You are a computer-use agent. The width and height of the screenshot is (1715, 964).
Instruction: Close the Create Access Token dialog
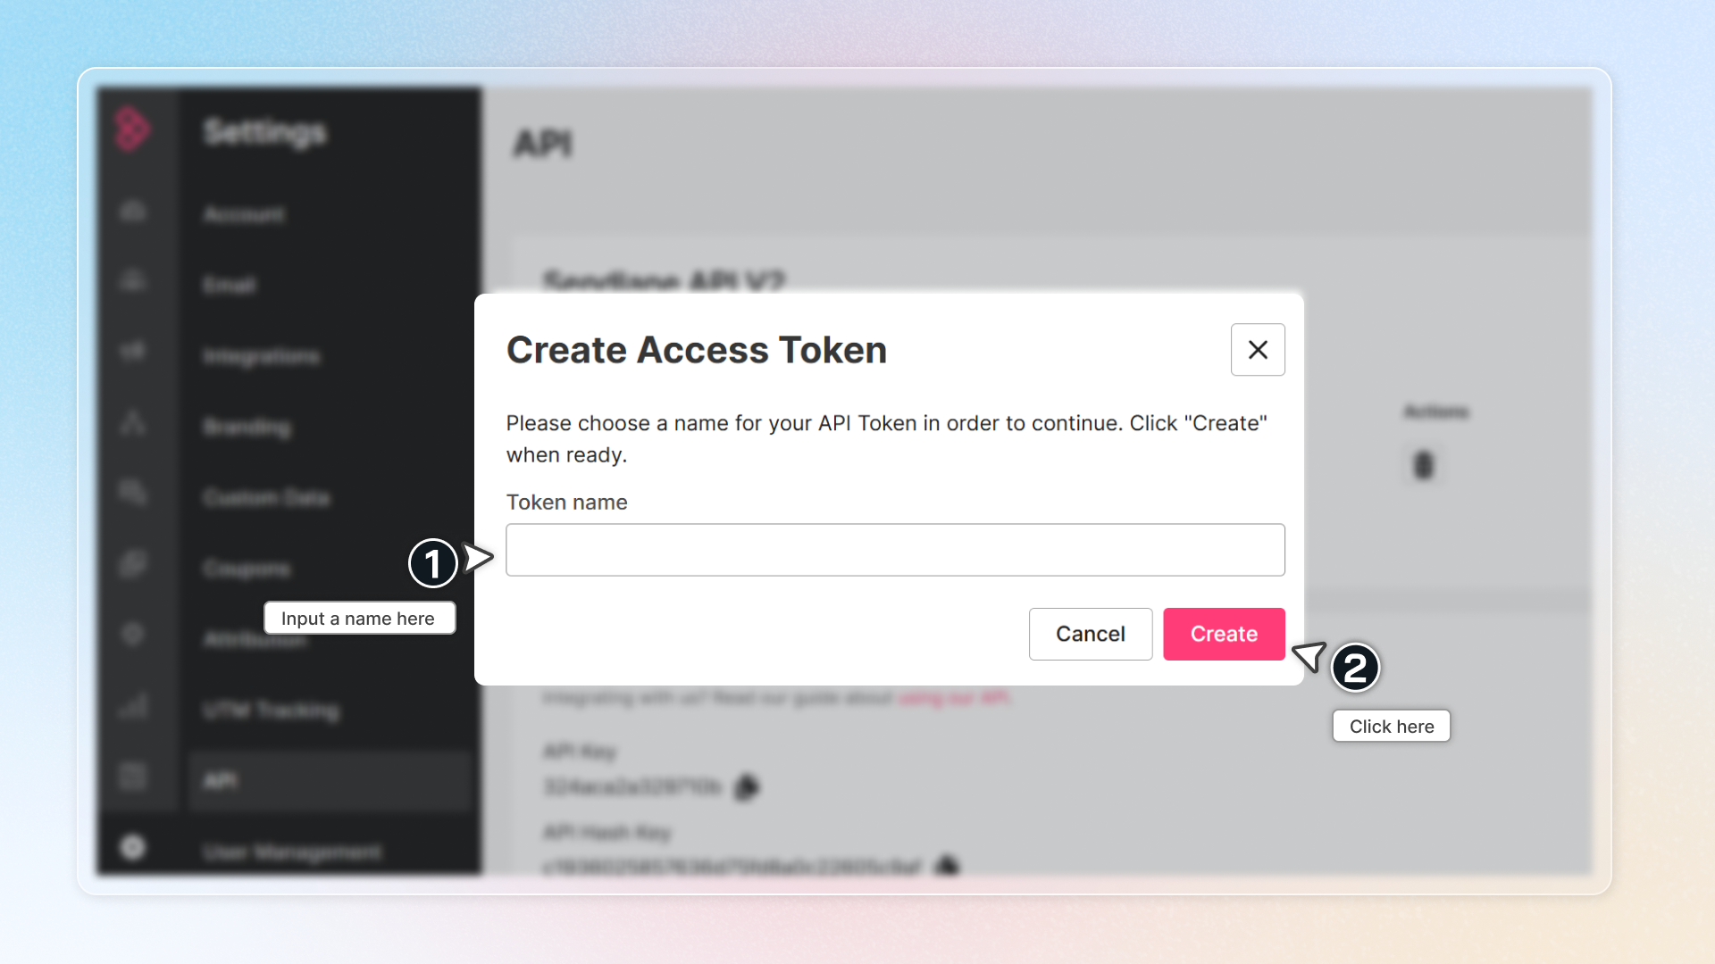pos(1258,350)
